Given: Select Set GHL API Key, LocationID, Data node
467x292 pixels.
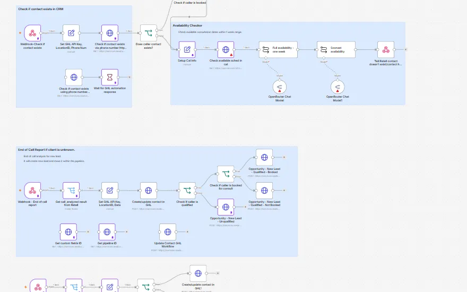Looking at the screenshot, I should click(110, 191).
